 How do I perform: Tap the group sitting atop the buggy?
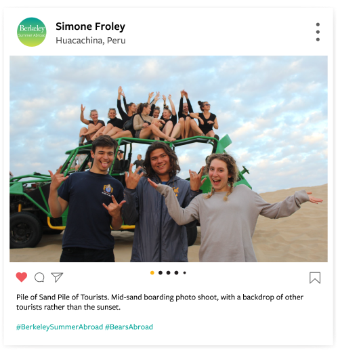click(x=148, y=118)
